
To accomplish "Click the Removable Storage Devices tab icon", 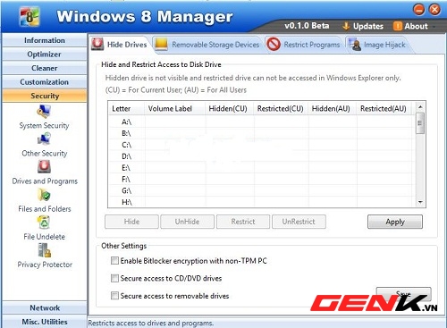I will [161, 44].
